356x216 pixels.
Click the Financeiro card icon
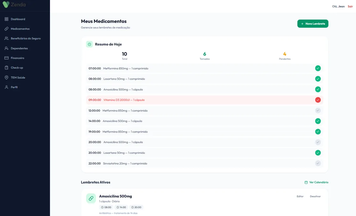point(6,58)
